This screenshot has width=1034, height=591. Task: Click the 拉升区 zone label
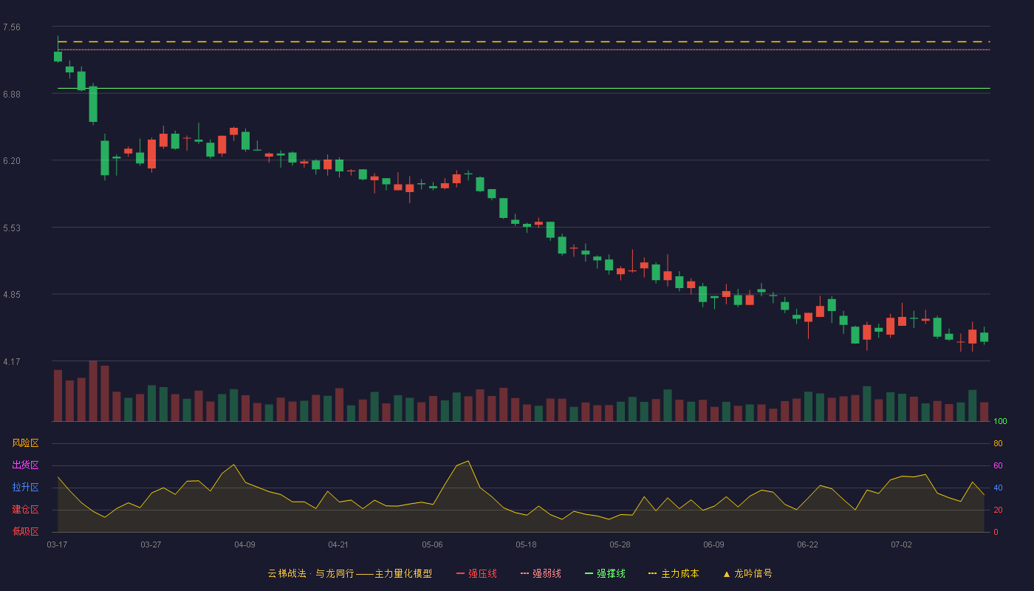26,488
